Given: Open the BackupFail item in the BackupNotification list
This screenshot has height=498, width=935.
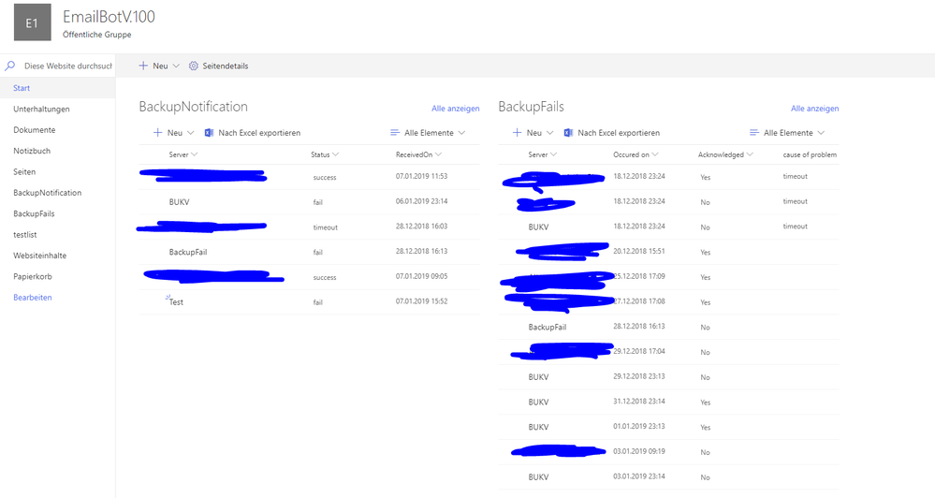Looking at the screenshot, I should pyautogui.click(x=188, y=252).
